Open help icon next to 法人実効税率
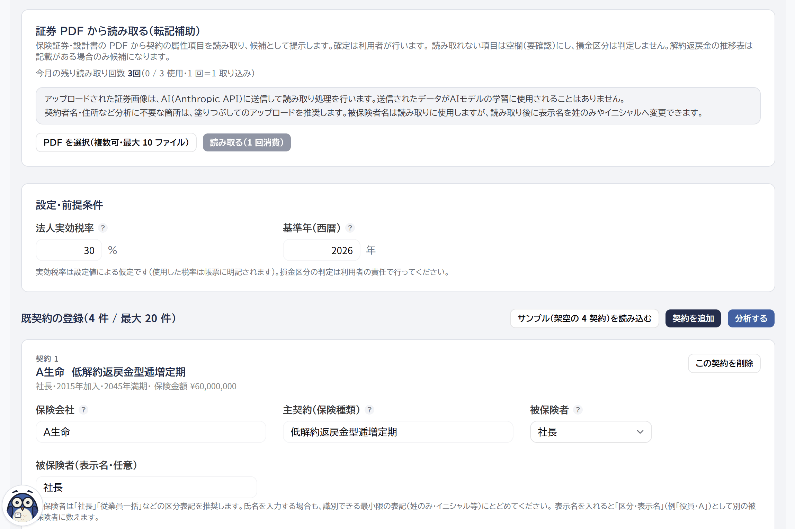 point(103,228)
